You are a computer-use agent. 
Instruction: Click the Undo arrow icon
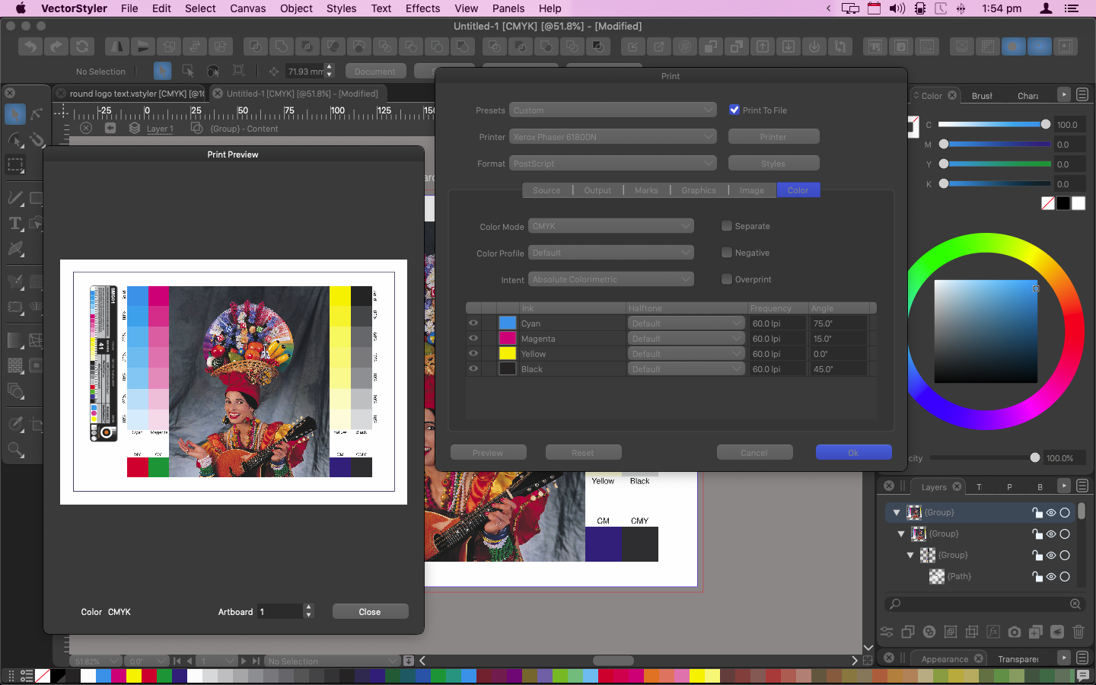coord(30,46)
